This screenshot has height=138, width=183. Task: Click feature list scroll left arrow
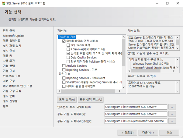point(59,91)
